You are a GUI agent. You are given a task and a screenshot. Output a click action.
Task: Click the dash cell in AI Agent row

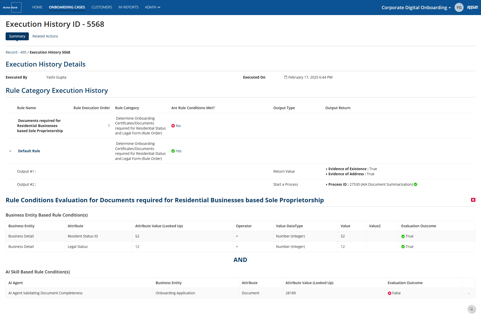tap(469, 293)
